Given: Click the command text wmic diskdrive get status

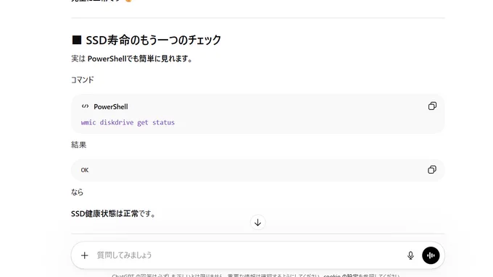Looking at the screenshot, I should pos(128,122).
